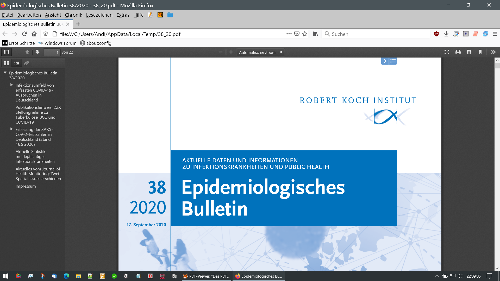Toggle the PDF sidebar panel
This screenshot has height=281, width=500.
coord(7,52)
